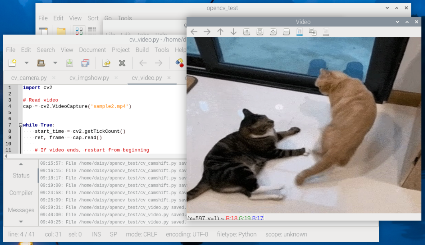Save current image from Video window toolbar

click(x=300, y=32)
